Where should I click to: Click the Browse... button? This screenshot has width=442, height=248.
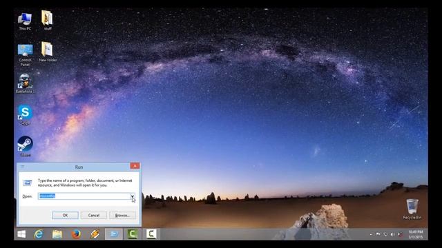122,215
